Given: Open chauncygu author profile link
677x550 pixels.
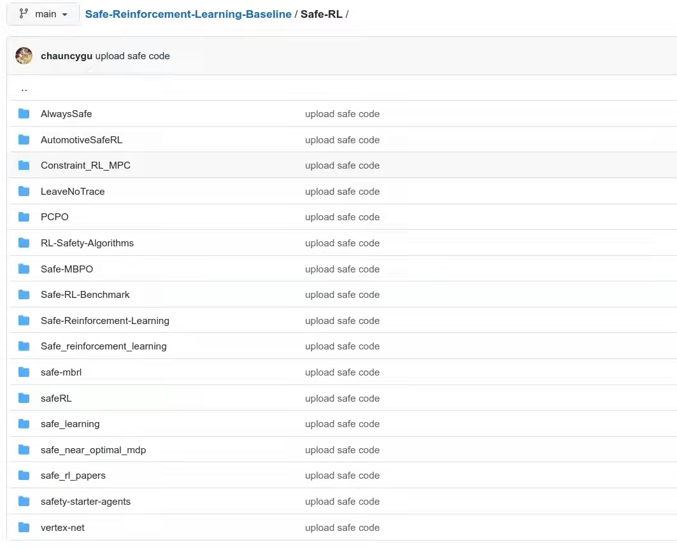Looking at the screenshot, I should pyautogui.click(x=66, y=56).
